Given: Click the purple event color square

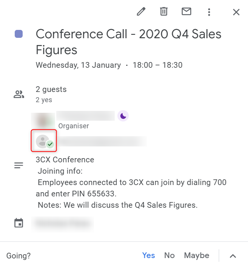Looking at the screenshot, I should 18,34.
